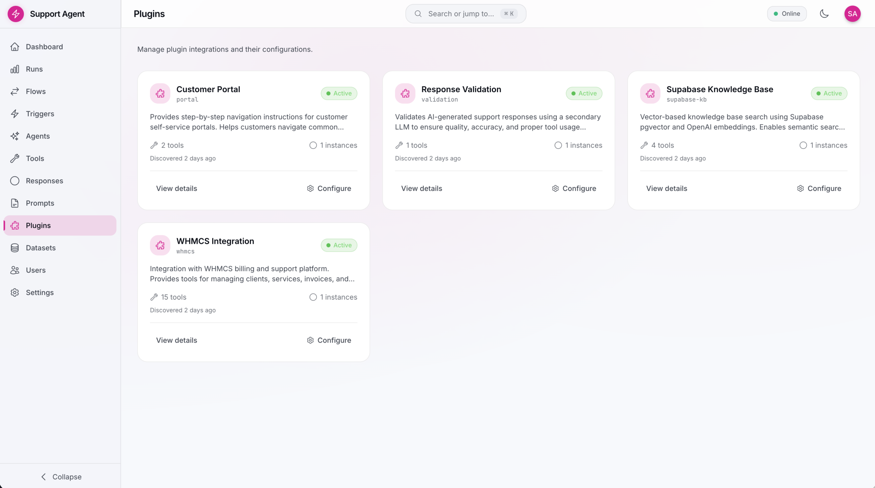
Task: Click the '2 tools' label
Action: [x=172, y=145]
